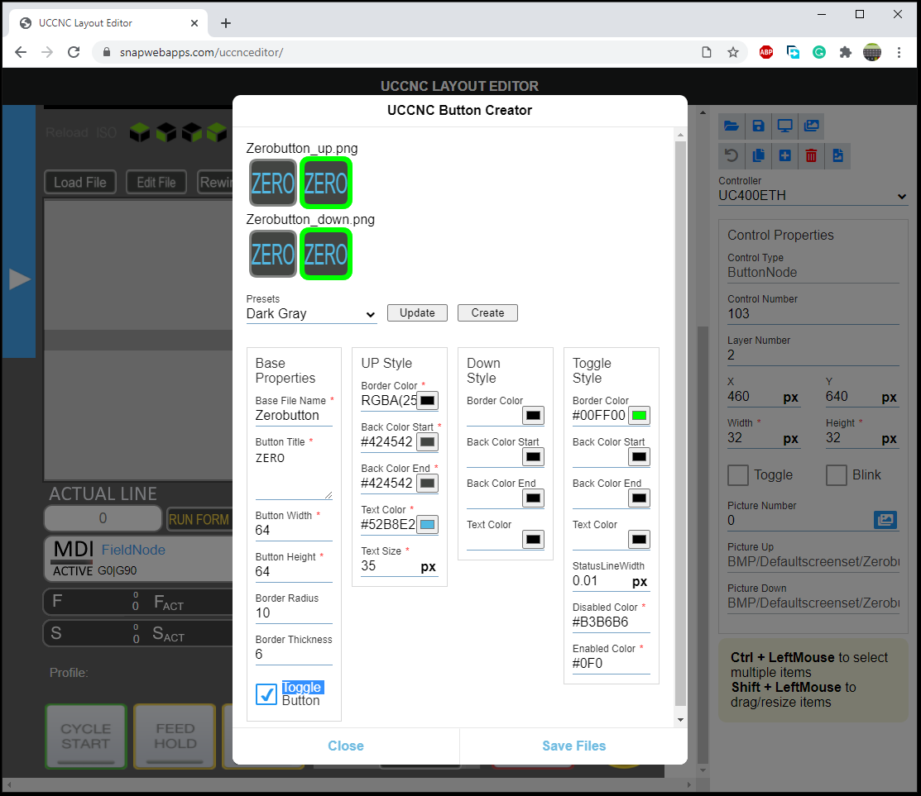Open the Down Style Text Color swatch
921x796 pixels.
tap(534, 540)
